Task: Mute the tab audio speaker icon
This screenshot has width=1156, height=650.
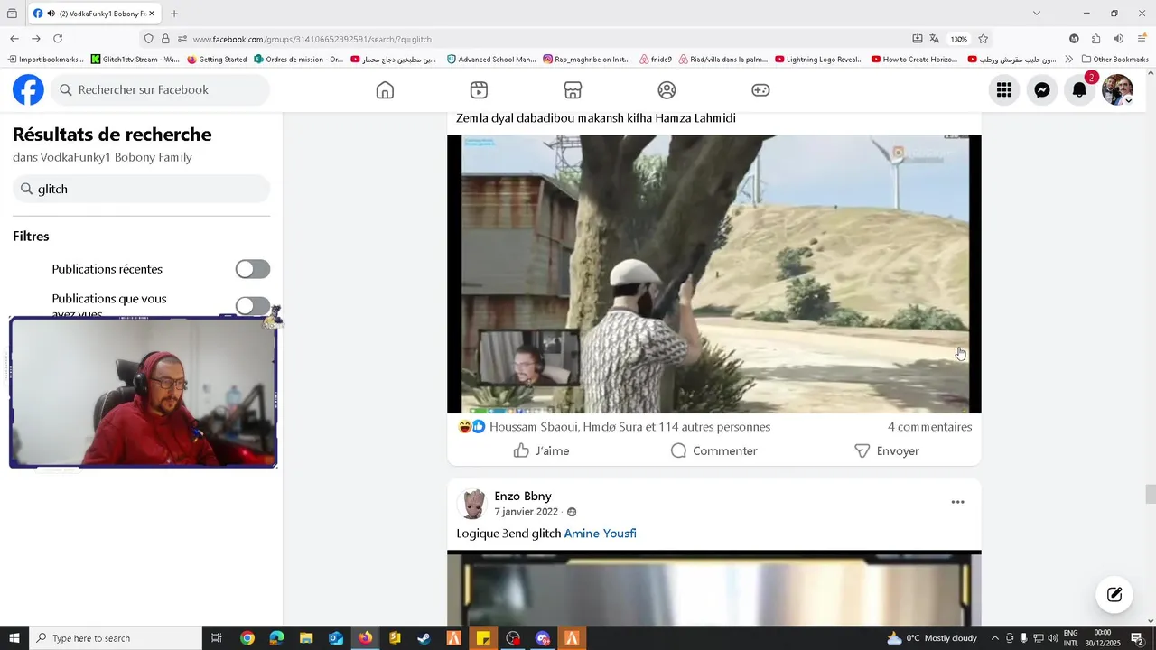Action: pyautogui.click(x=50, y=14)
